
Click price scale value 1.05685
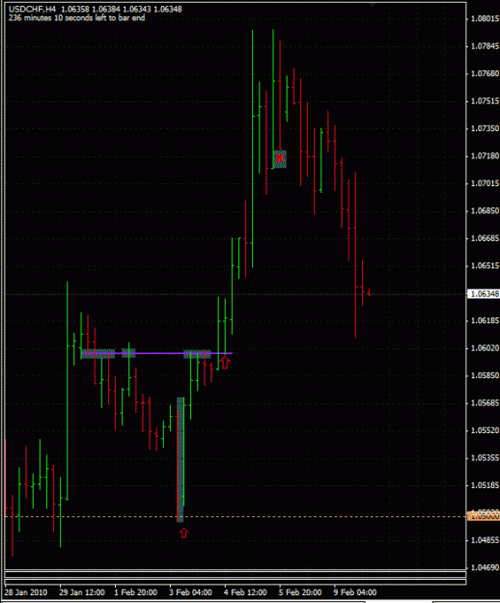click(485, 403)
